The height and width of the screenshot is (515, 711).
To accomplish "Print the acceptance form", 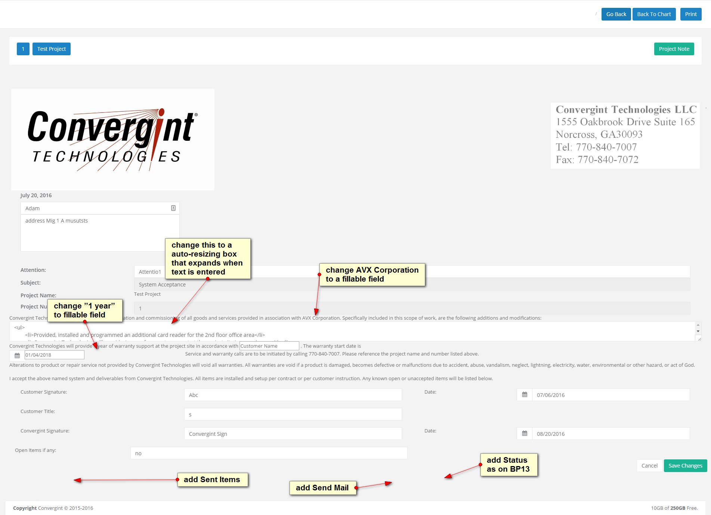I will (691, 14).
